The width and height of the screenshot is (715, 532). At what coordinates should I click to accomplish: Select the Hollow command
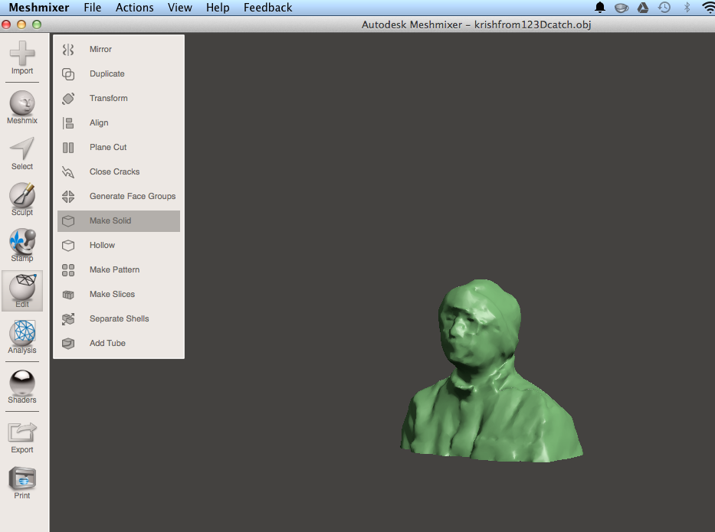(119, 245)
